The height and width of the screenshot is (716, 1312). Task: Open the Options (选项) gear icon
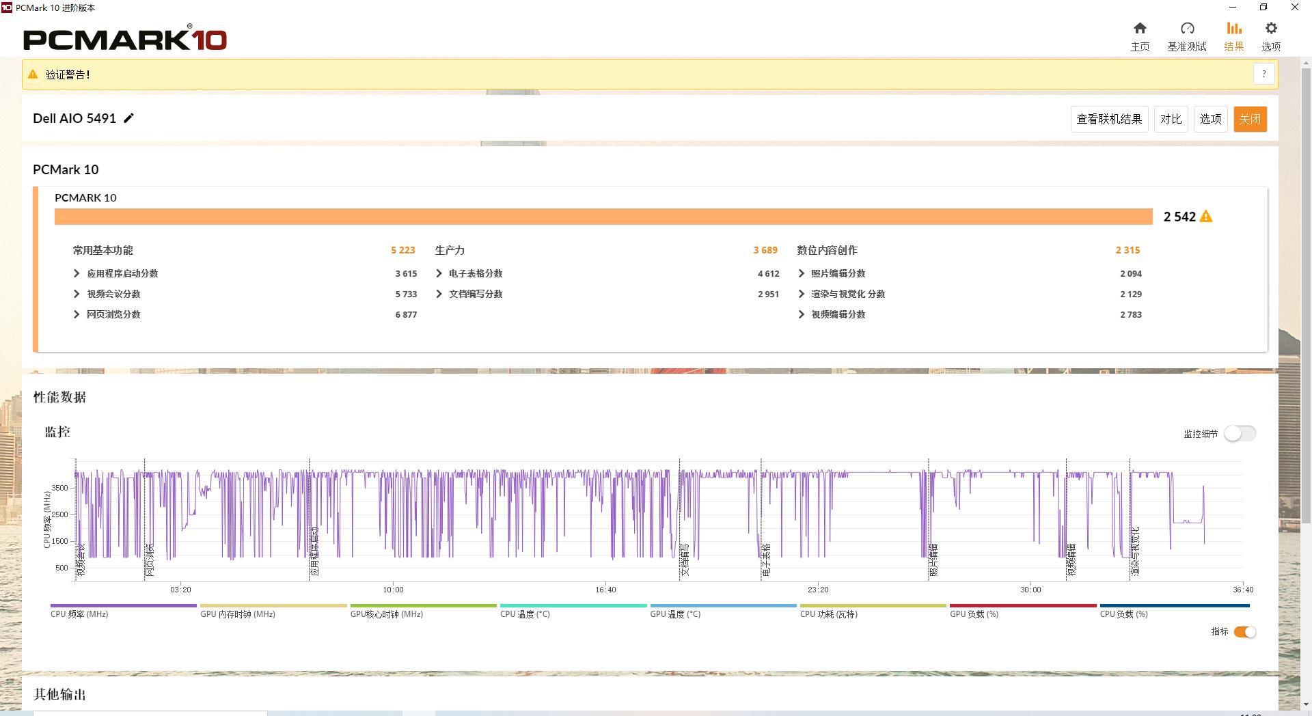[1270, 29]
